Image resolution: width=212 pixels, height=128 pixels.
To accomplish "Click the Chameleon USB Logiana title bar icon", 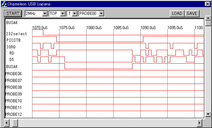I will [x=4, y=4].
